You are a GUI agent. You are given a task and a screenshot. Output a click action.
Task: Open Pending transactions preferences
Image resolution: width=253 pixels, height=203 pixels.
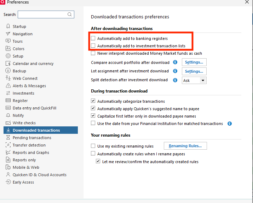coord(32,138)
